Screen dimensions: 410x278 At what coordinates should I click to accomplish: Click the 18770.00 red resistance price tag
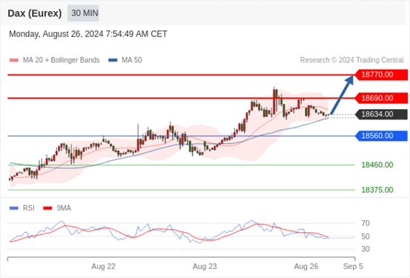(x=382, y=75)
